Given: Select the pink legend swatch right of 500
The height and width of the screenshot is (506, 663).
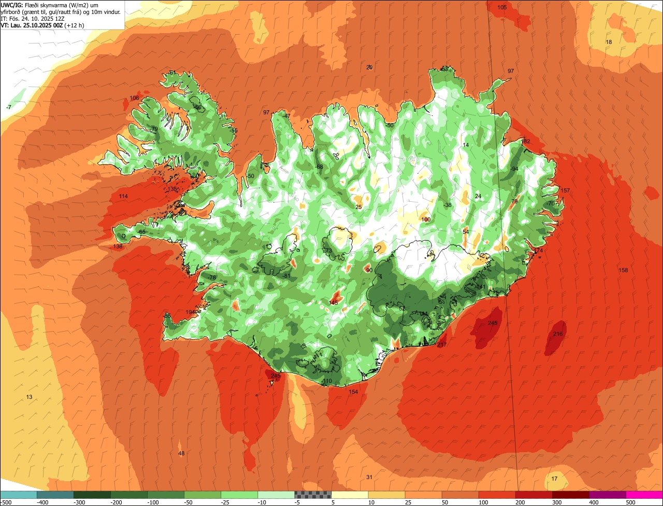Looking at the screenshot, I should click(644, 495).
